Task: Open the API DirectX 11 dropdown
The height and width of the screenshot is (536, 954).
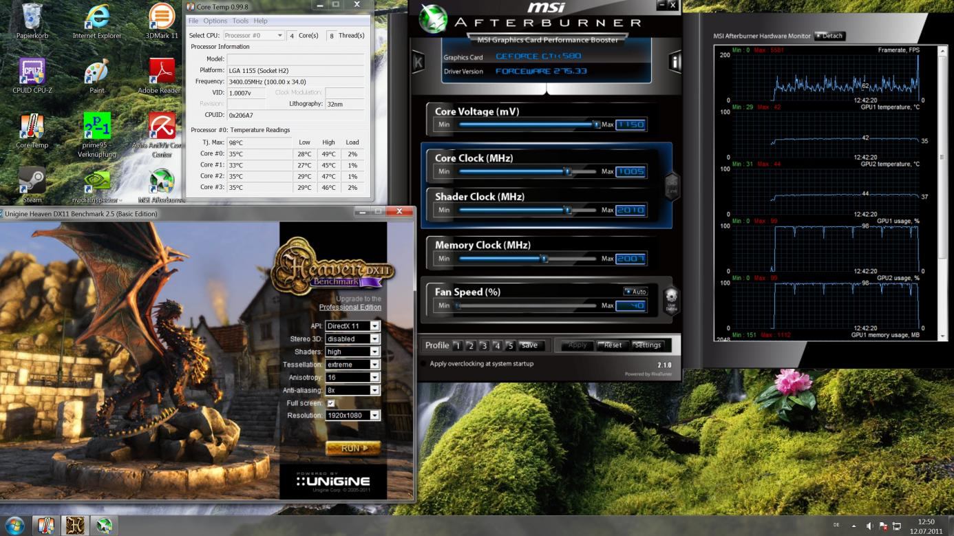Action: (352, 326)
